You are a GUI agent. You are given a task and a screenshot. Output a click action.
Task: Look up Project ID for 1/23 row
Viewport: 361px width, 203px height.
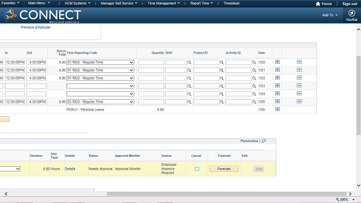pos(222,86)
